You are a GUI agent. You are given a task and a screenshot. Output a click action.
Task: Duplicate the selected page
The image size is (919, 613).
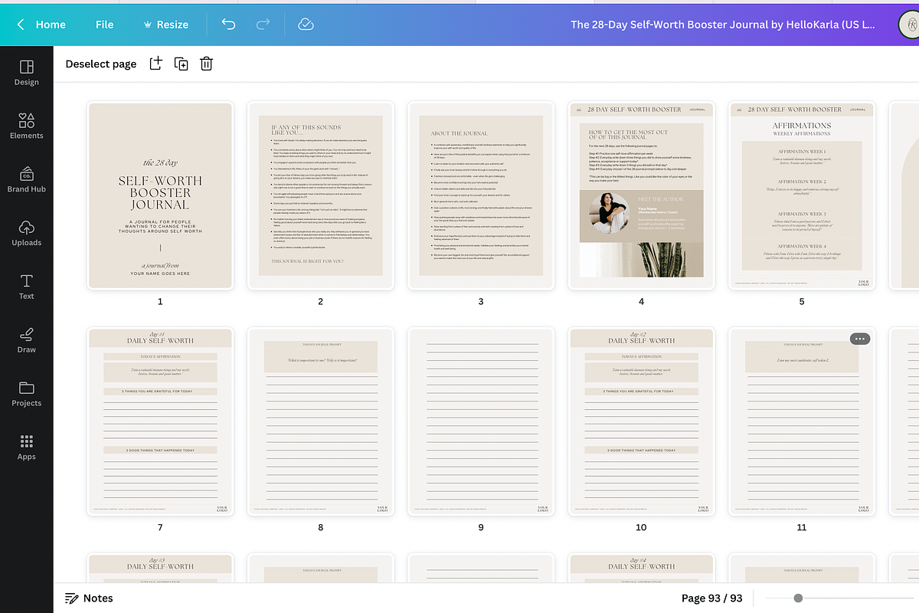point(182,64)
